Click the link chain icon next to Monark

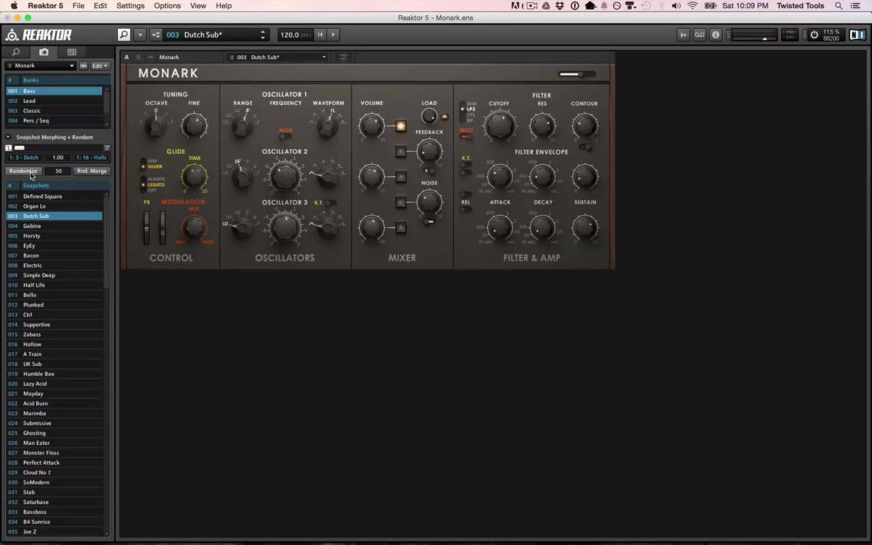(x=83, y=66)
